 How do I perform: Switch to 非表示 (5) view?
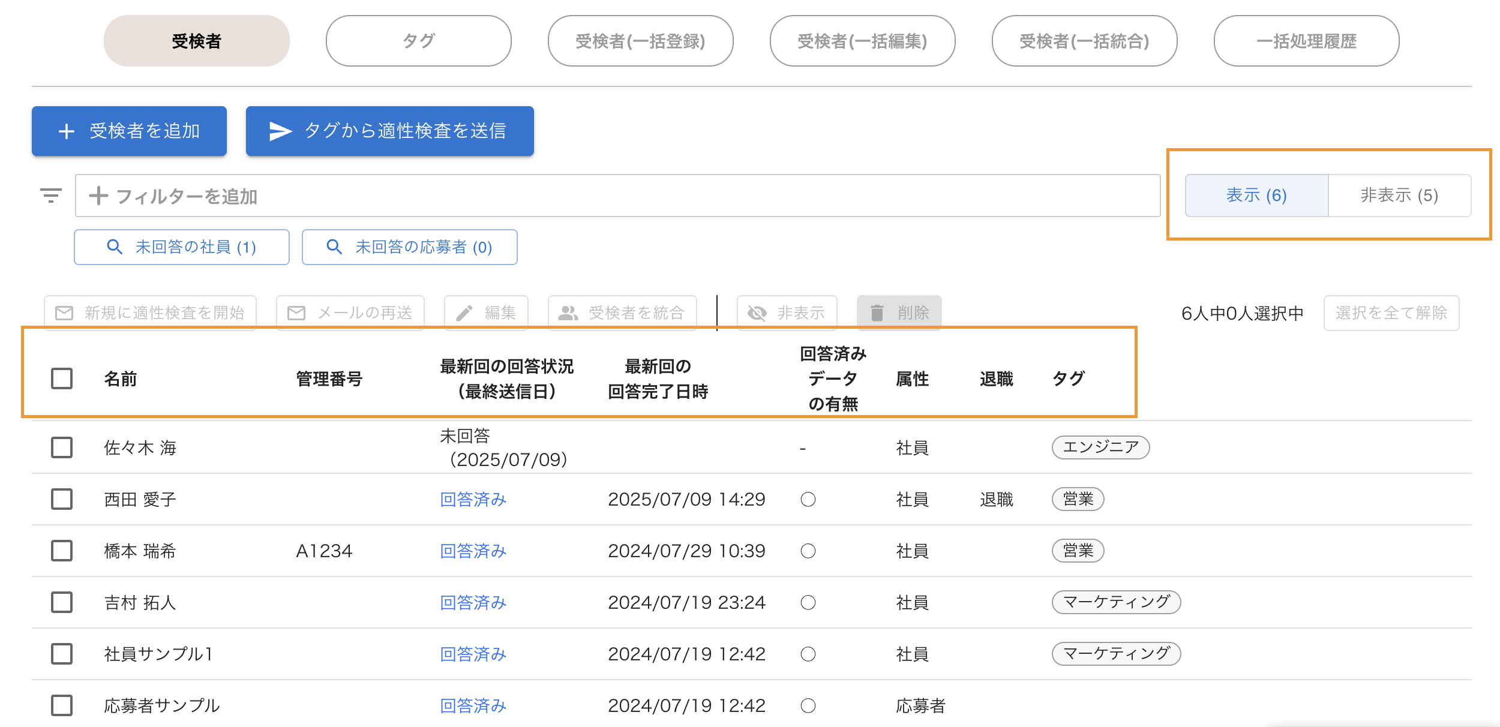(x=1399, y=196)
